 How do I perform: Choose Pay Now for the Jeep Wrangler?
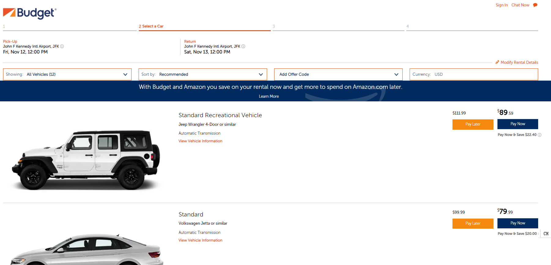[x=518, y=124]
